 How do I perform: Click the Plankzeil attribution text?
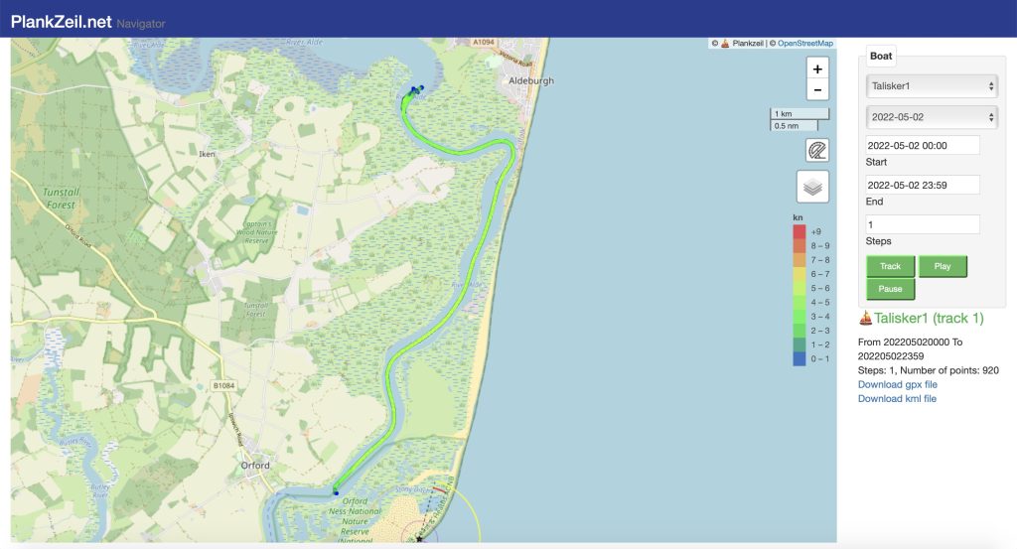click(x=747, y=44)
